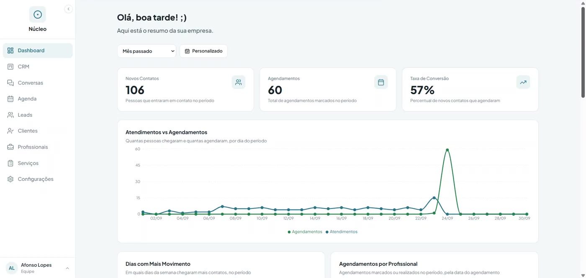Click the Atendimentos vs Agendamentos chart title
The width and height of the screenshot is (586, 278).
tap(166, 132)
